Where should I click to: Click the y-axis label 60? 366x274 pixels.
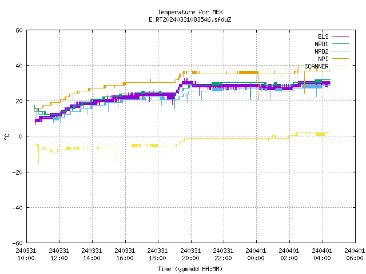[x=19, y=30]
